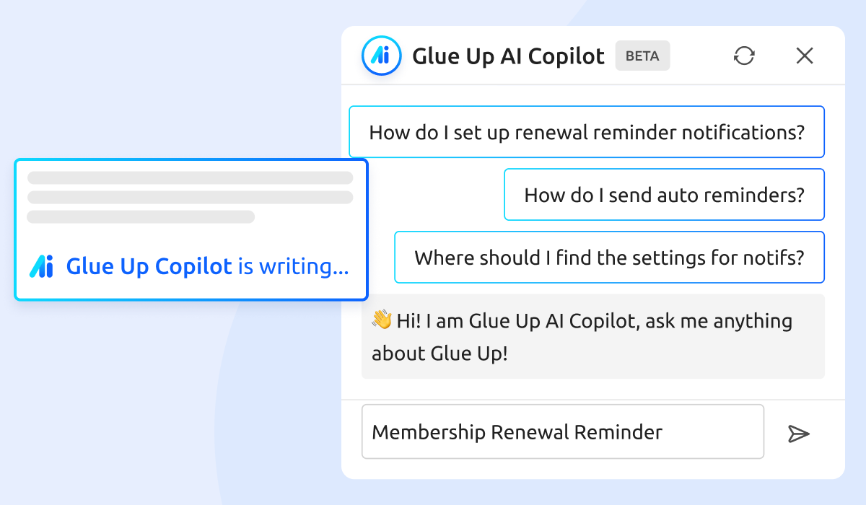Click the greeting message bubble
This screenshot has height=505, width=866.
592,336
